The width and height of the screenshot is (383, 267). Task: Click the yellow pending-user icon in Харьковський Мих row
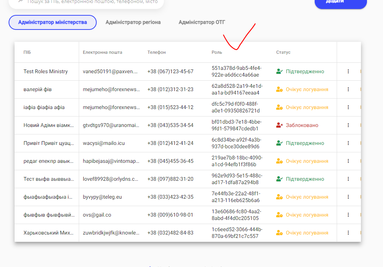tap(279, 232)
